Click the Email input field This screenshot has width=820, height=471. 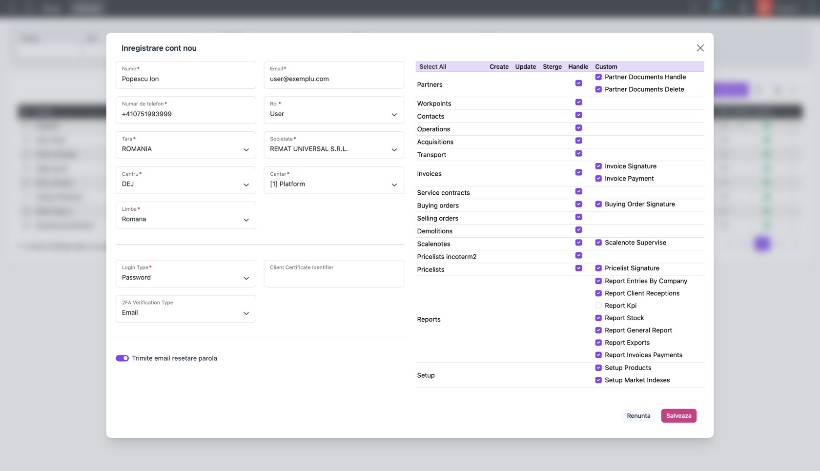pyautogui.click(x=334, y=75)
